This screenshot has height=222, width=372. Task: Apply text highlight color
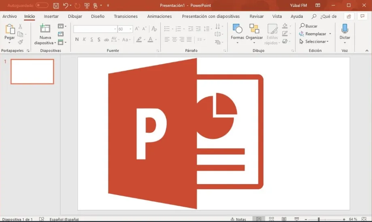pyautogui.click(x=139, y=40)
